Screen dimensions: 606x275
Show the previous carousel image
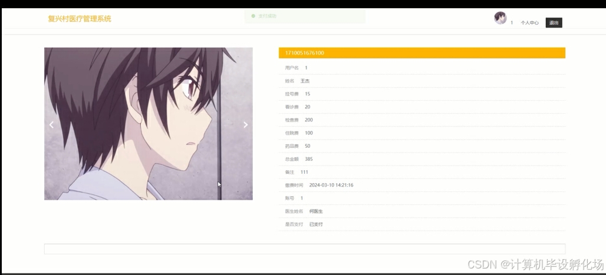click(51, 124)
